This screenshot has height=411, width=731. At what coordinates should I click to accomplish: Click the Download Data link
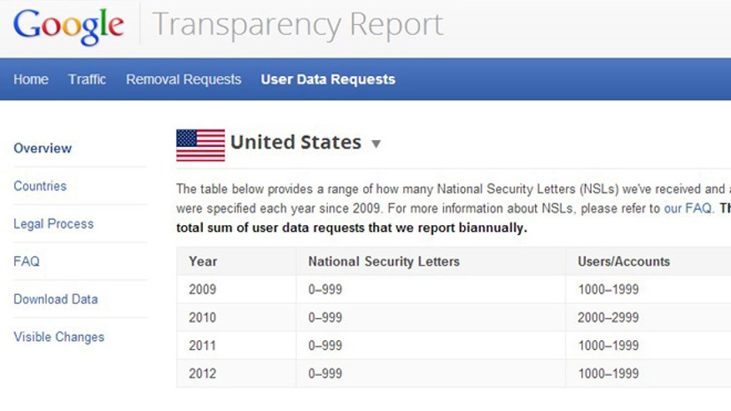[55, 299]
